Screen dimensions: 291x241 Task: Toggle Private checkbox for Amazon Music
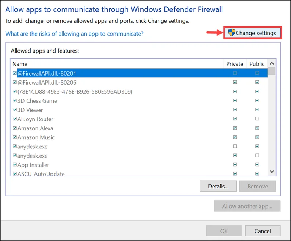[x=235, y=137]
